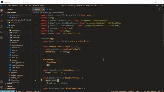Click the New Folder icon in explorer header
The image size is (164, 92).
[25, 20]
